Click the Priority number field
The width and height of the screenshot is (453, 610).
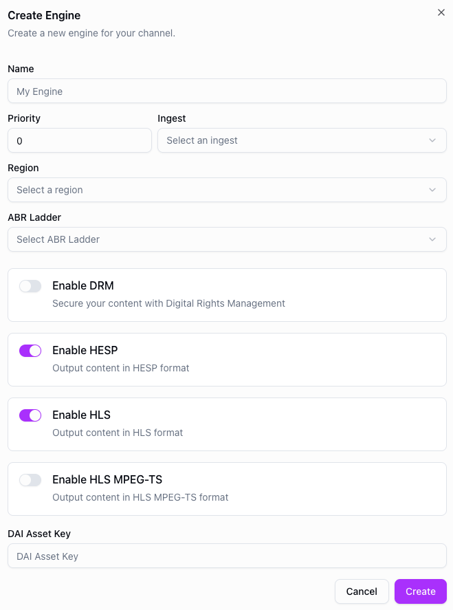[x=80, y=140]
